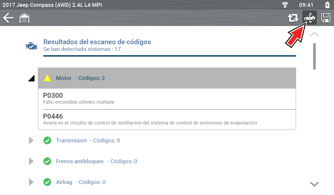Expand the Frenos antibloqueo row

(x=31, y=161)
